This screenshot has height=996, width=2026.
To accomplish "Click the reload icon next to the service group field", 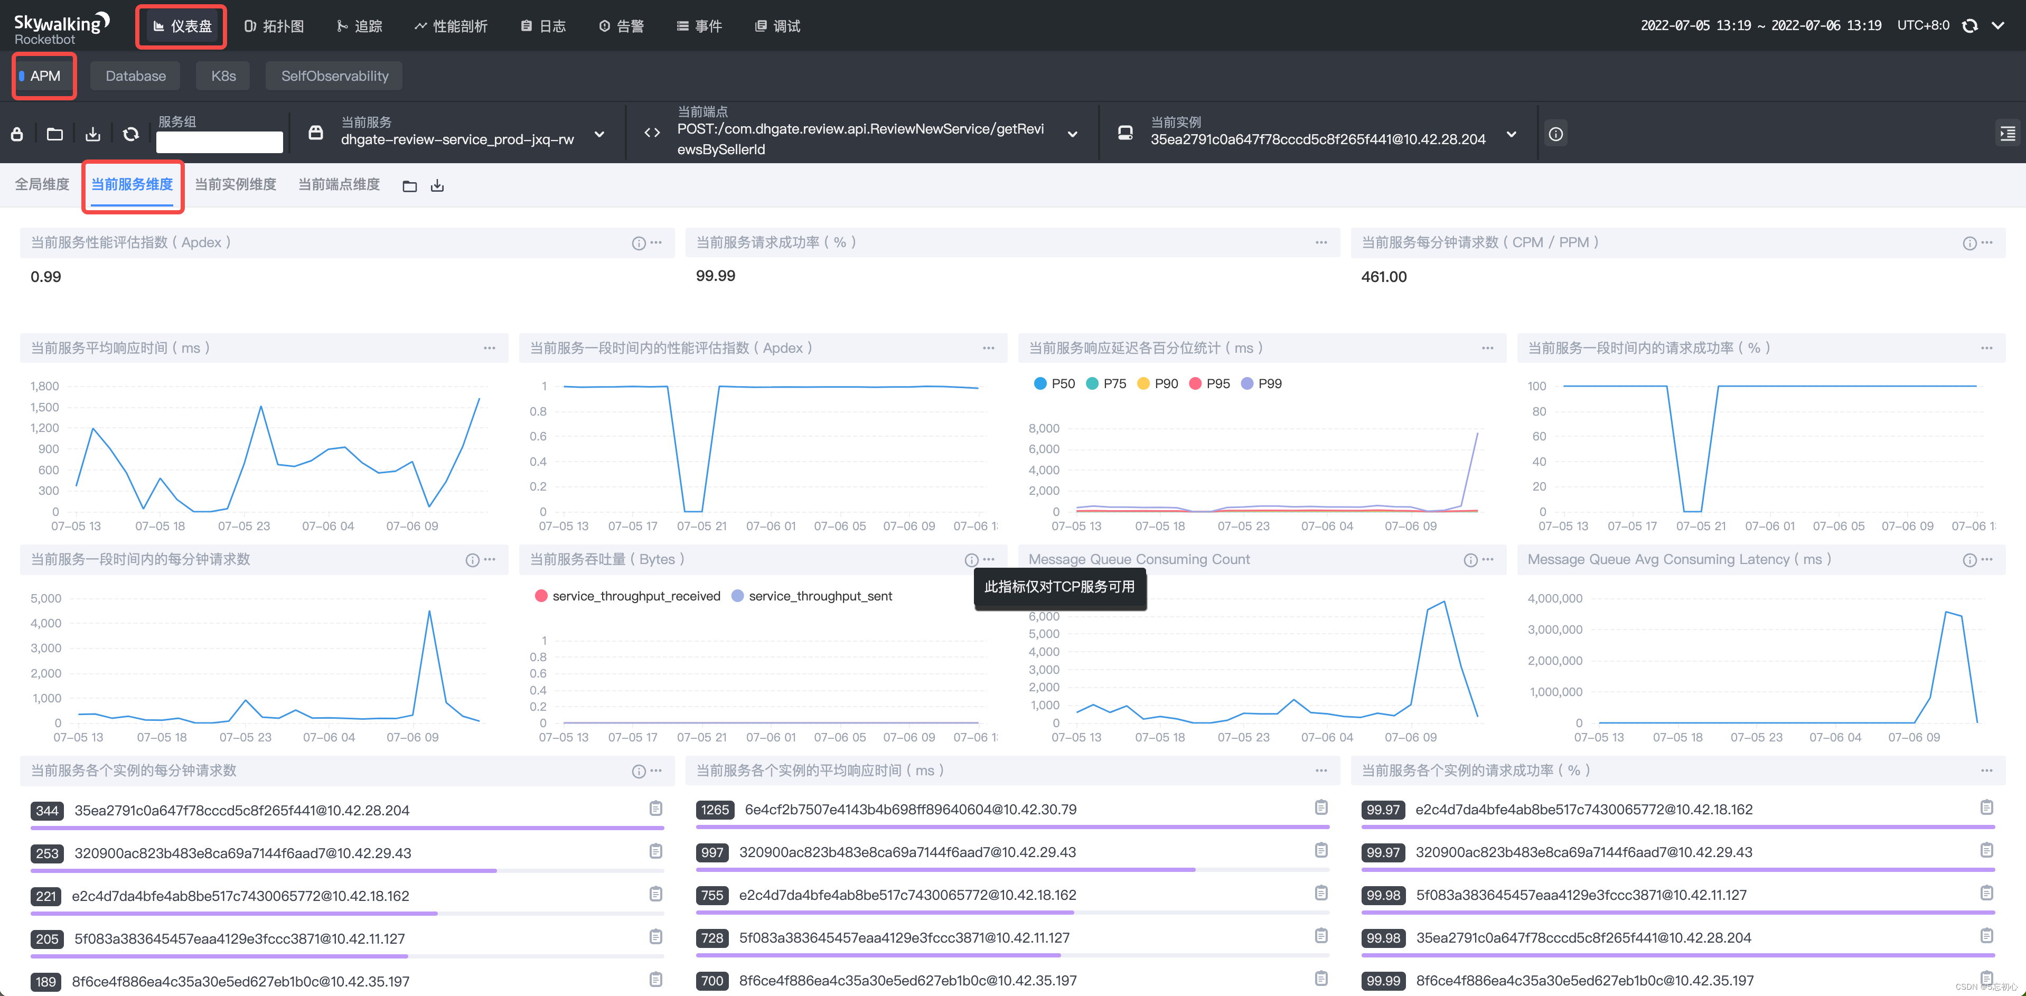I will (130, 135).
